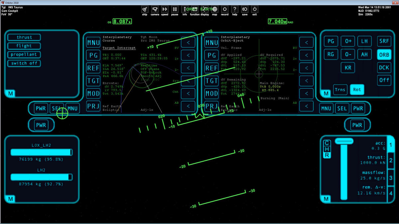Click the AB arrow button on the Interplanetary Course MFD
Image resolution: width=399 pixels, height=224 pixels.
pos(188,106)
